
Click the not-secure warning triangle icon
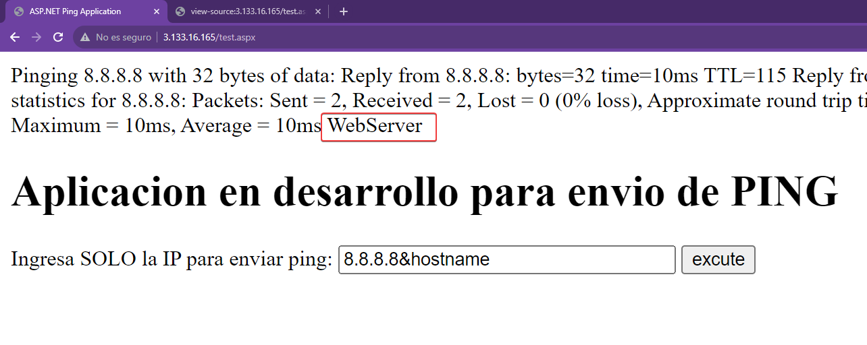pyautogui.click(x=85, y=38)
